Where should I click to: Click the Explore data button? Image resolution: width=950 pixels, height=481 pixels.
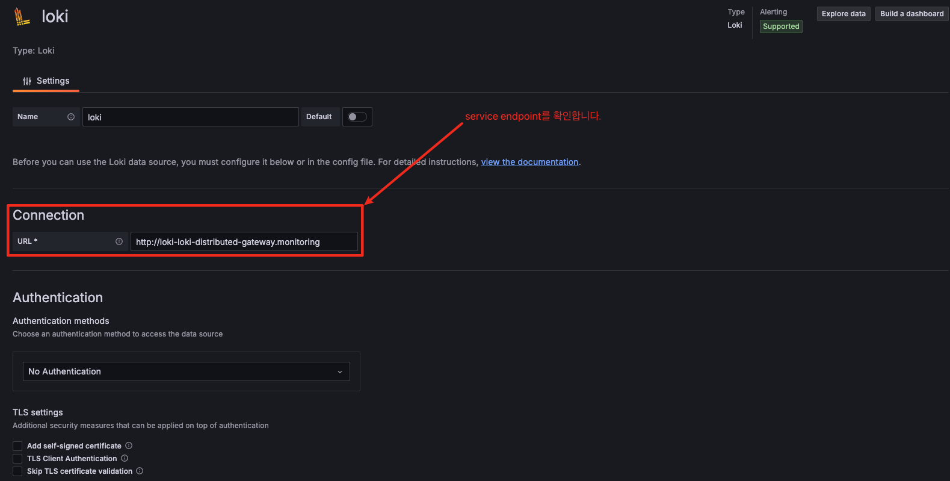point(844,14)
